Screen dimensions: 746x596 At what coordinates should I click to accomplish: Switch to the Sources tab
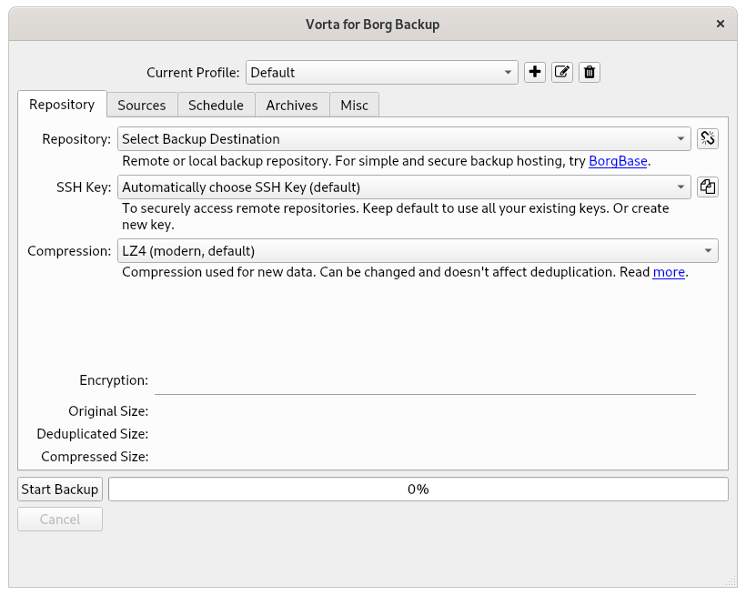142,106
